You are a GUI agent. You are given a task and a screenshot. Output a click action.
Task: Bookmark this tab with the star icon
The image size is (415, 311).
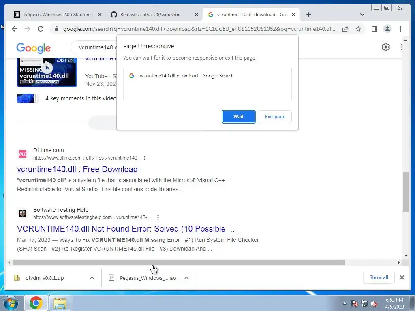coord(358,29)
